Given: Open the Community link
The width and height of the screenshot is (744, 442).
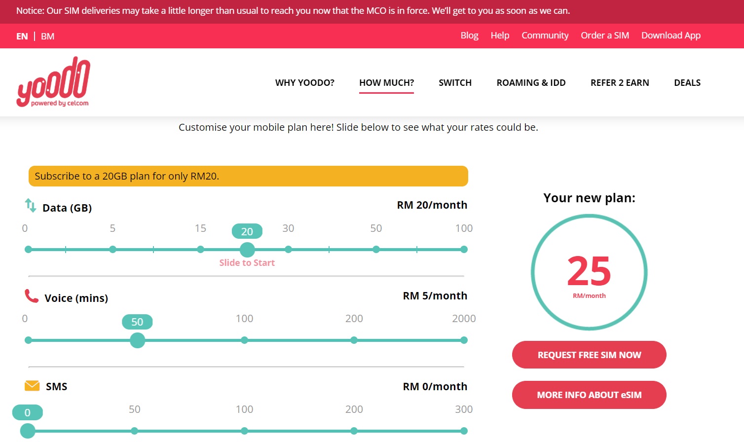Looking at the screenshot, I should point(545,36).
